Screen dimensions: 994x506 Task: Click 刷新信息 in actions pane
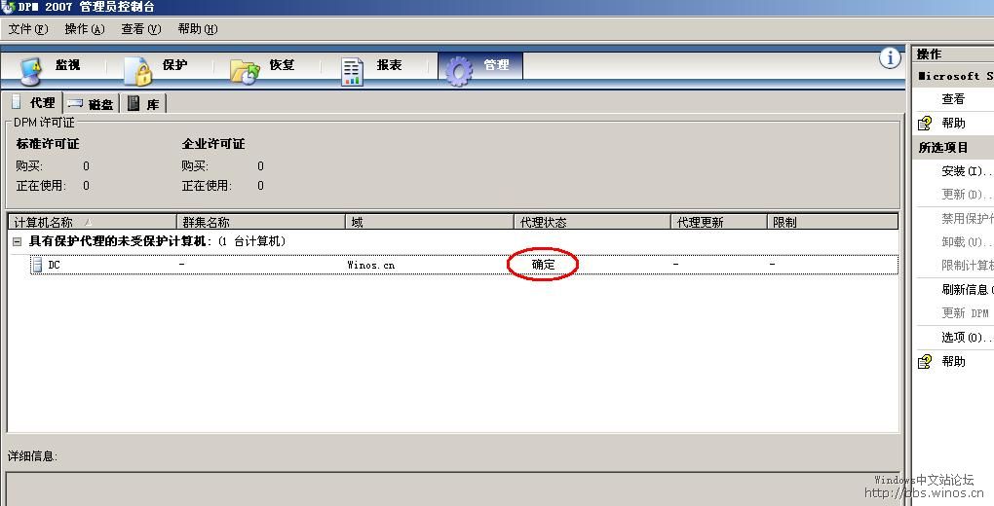click(965, 289)
